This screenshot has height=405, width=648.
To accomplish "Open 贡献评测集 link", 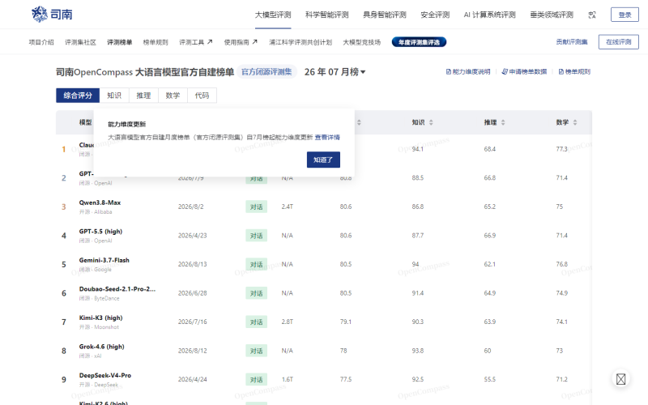I will pos(572,42).
